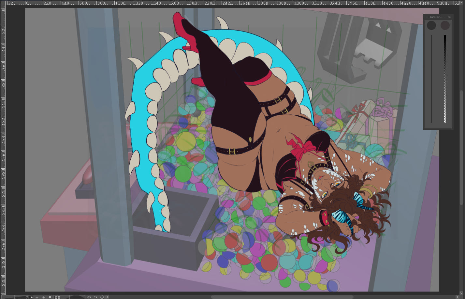Click the horizontal scrollbar right arrow

[x=457, y=297]
